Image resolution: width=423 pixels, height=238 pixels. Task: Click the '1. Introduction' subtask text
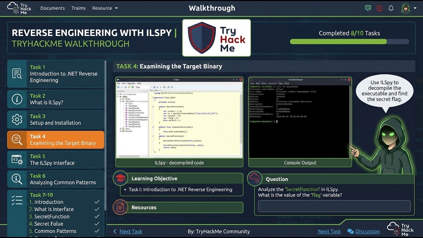(46, 202)
